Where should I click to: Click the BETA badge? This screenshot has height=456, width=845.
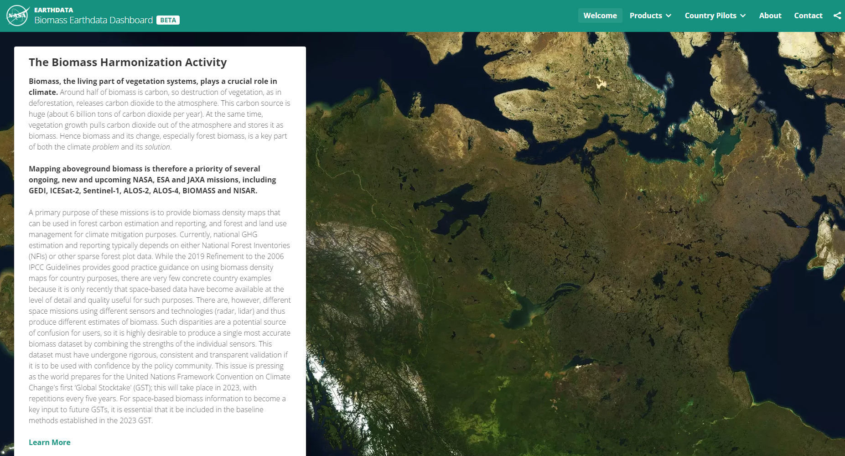[x=168, y=20]
